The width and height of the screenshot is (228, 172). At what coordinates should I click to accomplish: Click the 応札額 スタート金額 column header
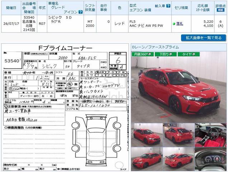pos(203,8)
